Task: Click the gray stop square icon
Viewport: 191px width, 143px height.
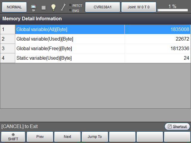Action: click(44, 7)
